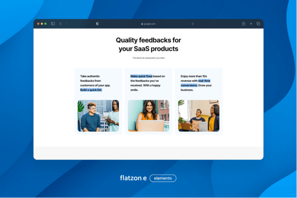Go back with the left arrow
This screenshot has width=297, height=198.
coord(60,24)
